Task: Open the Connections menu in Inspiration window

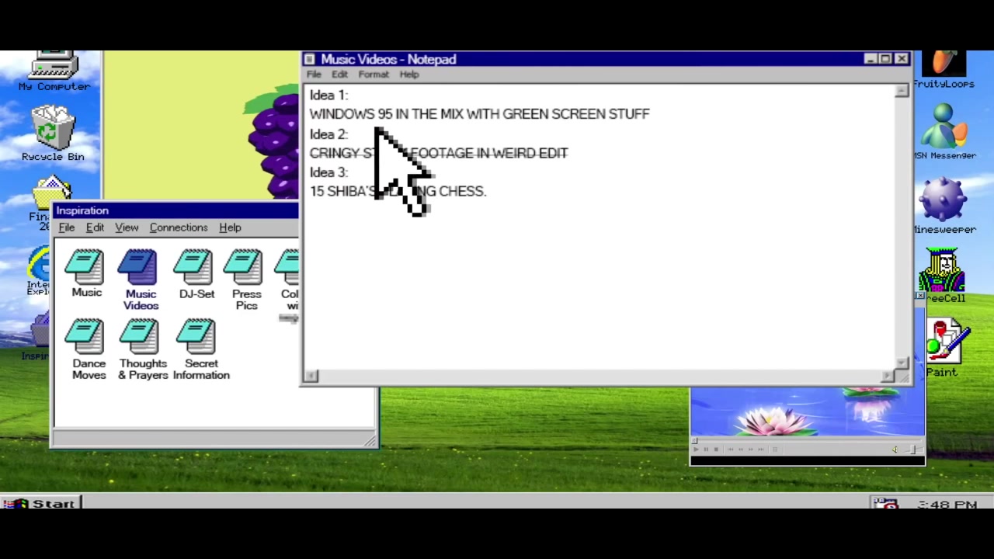Action: (179, 227)
